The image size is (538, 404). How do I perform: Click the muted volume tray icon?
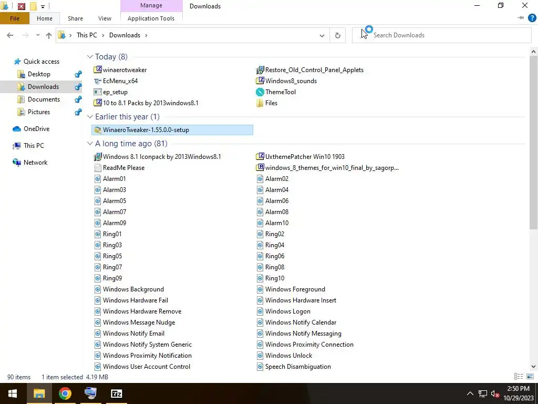pyautogui.click(x=495, y=393)
